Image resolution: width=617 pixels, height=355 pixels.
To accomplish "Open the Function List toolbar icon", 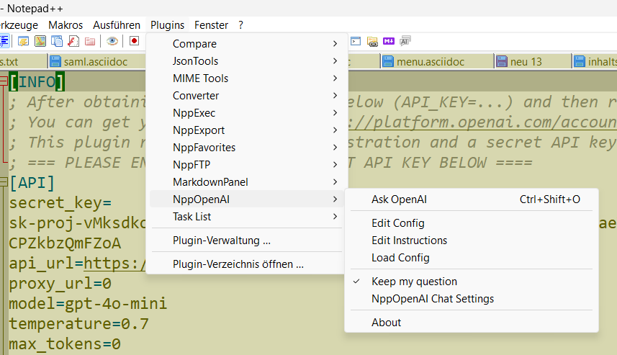I will click(x=73, y=41).
